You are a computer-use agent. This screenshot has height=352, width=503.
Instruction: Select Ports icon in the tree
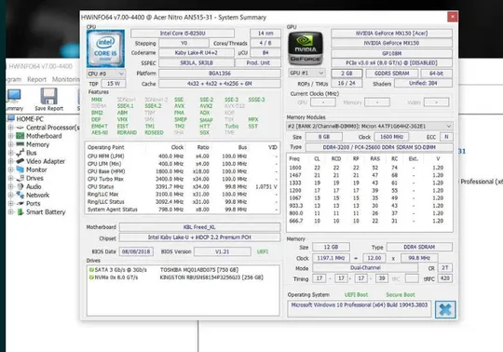20,203
